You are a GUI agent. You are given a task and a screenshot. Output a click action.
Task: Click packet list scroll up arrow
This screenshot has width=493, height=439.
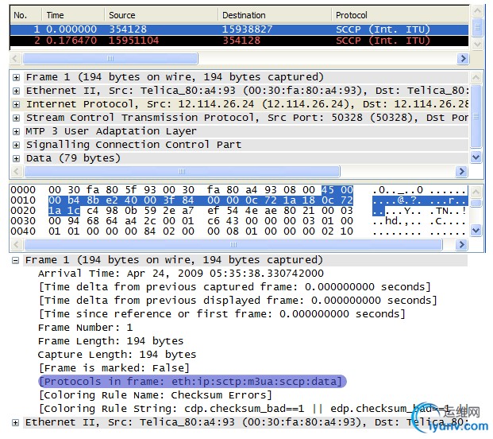477,11
